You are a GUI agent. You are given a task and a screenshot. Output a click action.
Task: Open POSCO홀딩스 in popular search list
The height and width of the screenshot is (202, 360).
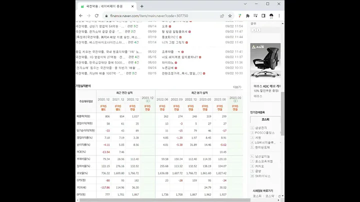point(264,133)
